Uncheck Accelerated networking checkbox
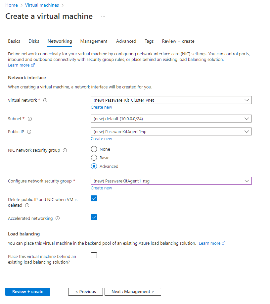270x304 pixels. pyautogui.click(x=94, y=217)
